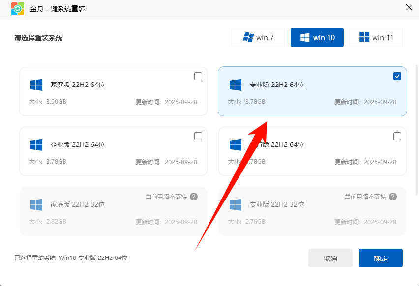Click the Windows logo on 专业版 22H2 64位 card
This screenshot has height=286, width=419.
[x=235, y=84]
